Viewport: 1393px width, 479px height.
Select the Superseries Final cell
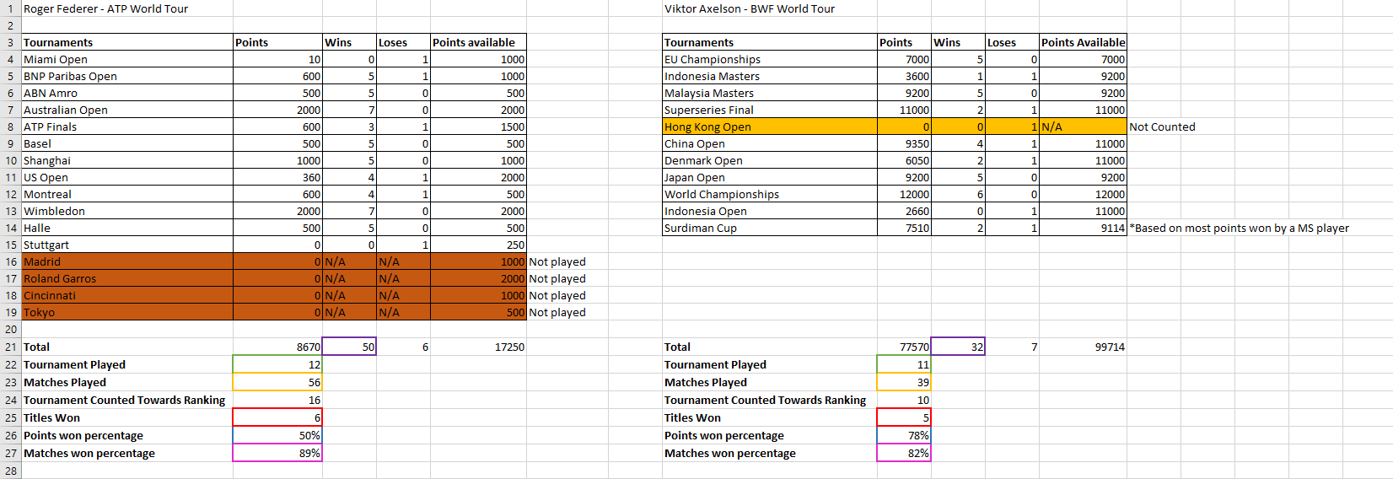coord(770,110)
